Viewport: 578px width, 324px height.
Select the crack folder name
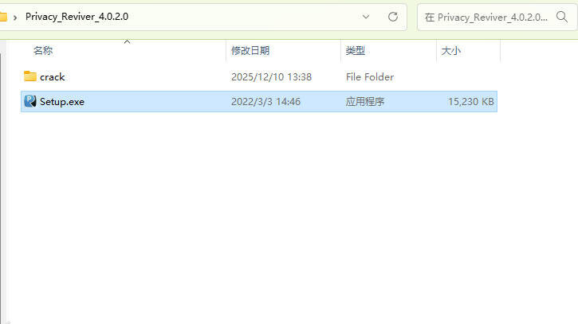point(53,77)
